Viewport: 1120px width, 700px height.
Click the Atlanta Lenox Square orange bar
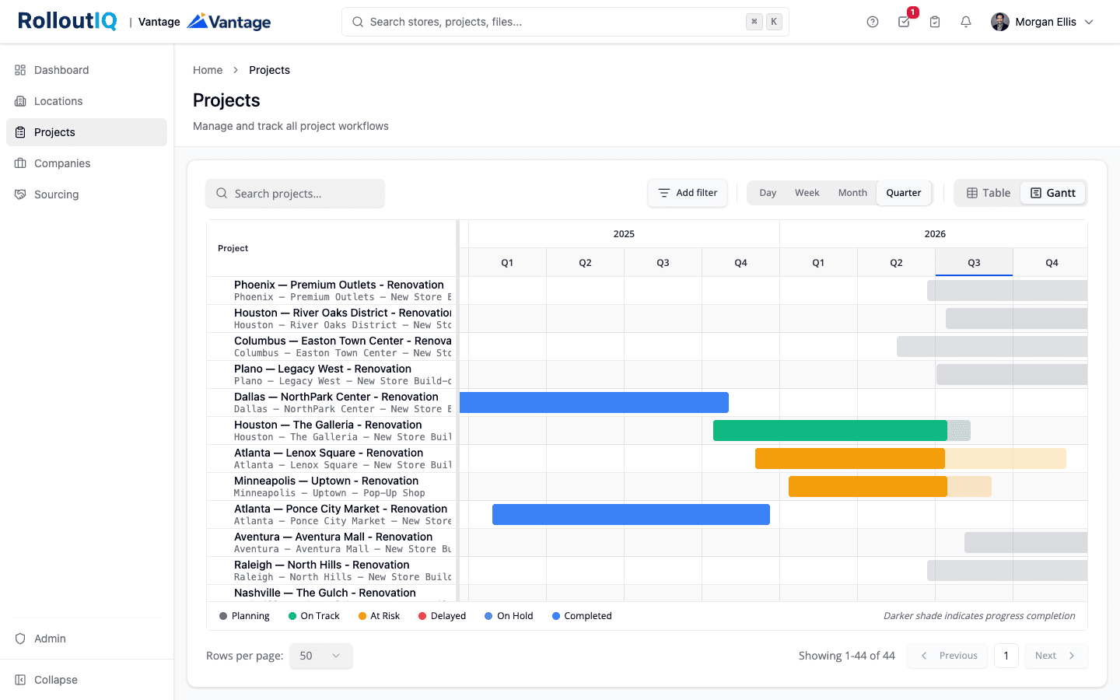[850, 458]
